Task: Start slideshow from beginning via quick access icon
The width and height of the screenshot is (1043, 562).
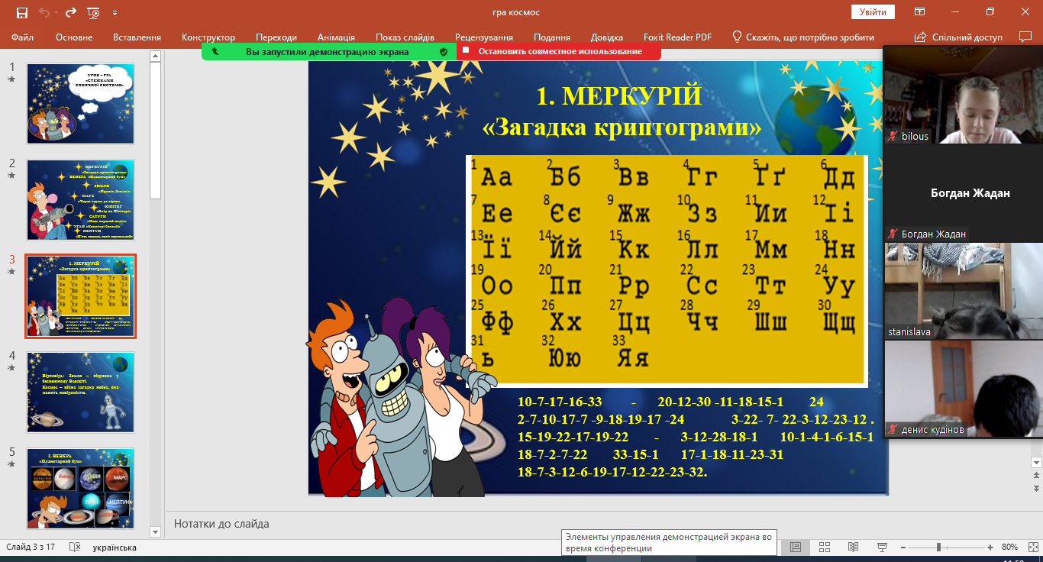Action: coord(94,12)
